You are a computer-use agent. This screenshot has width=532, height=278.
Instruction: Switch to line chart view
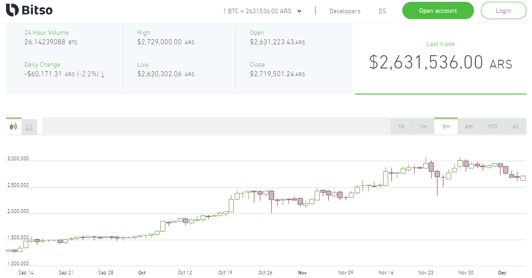click(29, 127)
